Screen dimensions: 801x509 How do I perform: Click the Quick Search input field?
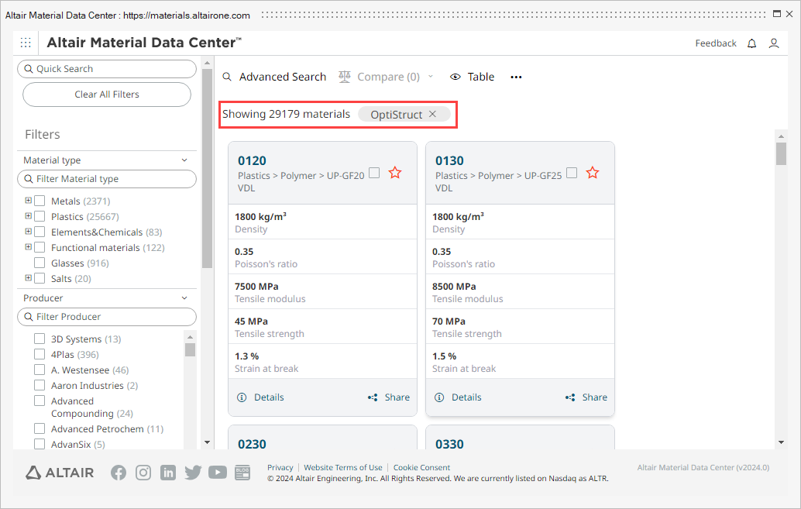pyautogui.click(x=107, y=69)
